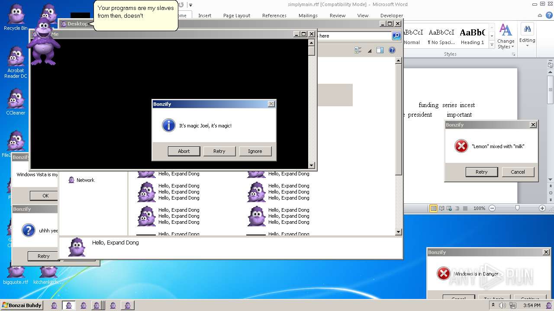Click the 100% zoom level in Word
The height and width of the screenshot is (311, 554).
pyautogui.click(x=479, y=208)
